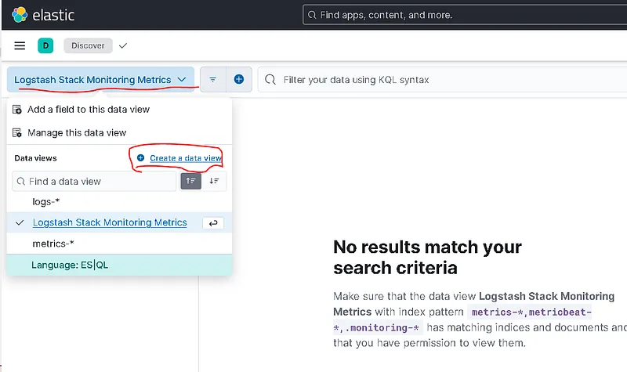627x372 pixels.
Task: Click the return arrow icon on selected data view
Action: 213,223
